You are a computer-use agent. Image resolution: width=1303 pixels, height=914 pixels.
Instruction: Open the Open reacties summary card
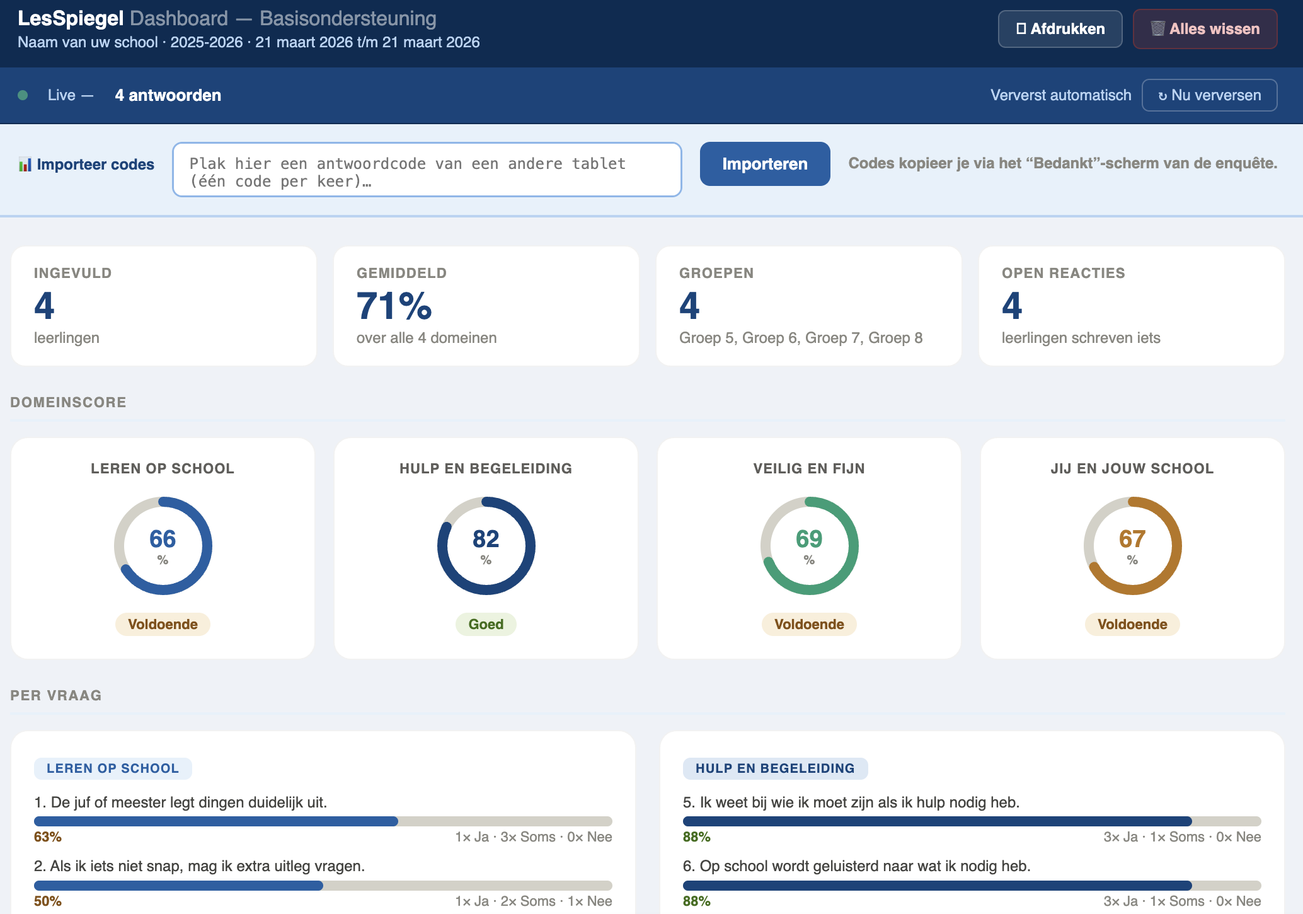(x=1131, y=306)
